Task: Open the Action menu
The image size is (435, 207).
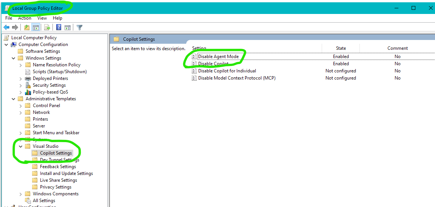Action: point(25,18)
